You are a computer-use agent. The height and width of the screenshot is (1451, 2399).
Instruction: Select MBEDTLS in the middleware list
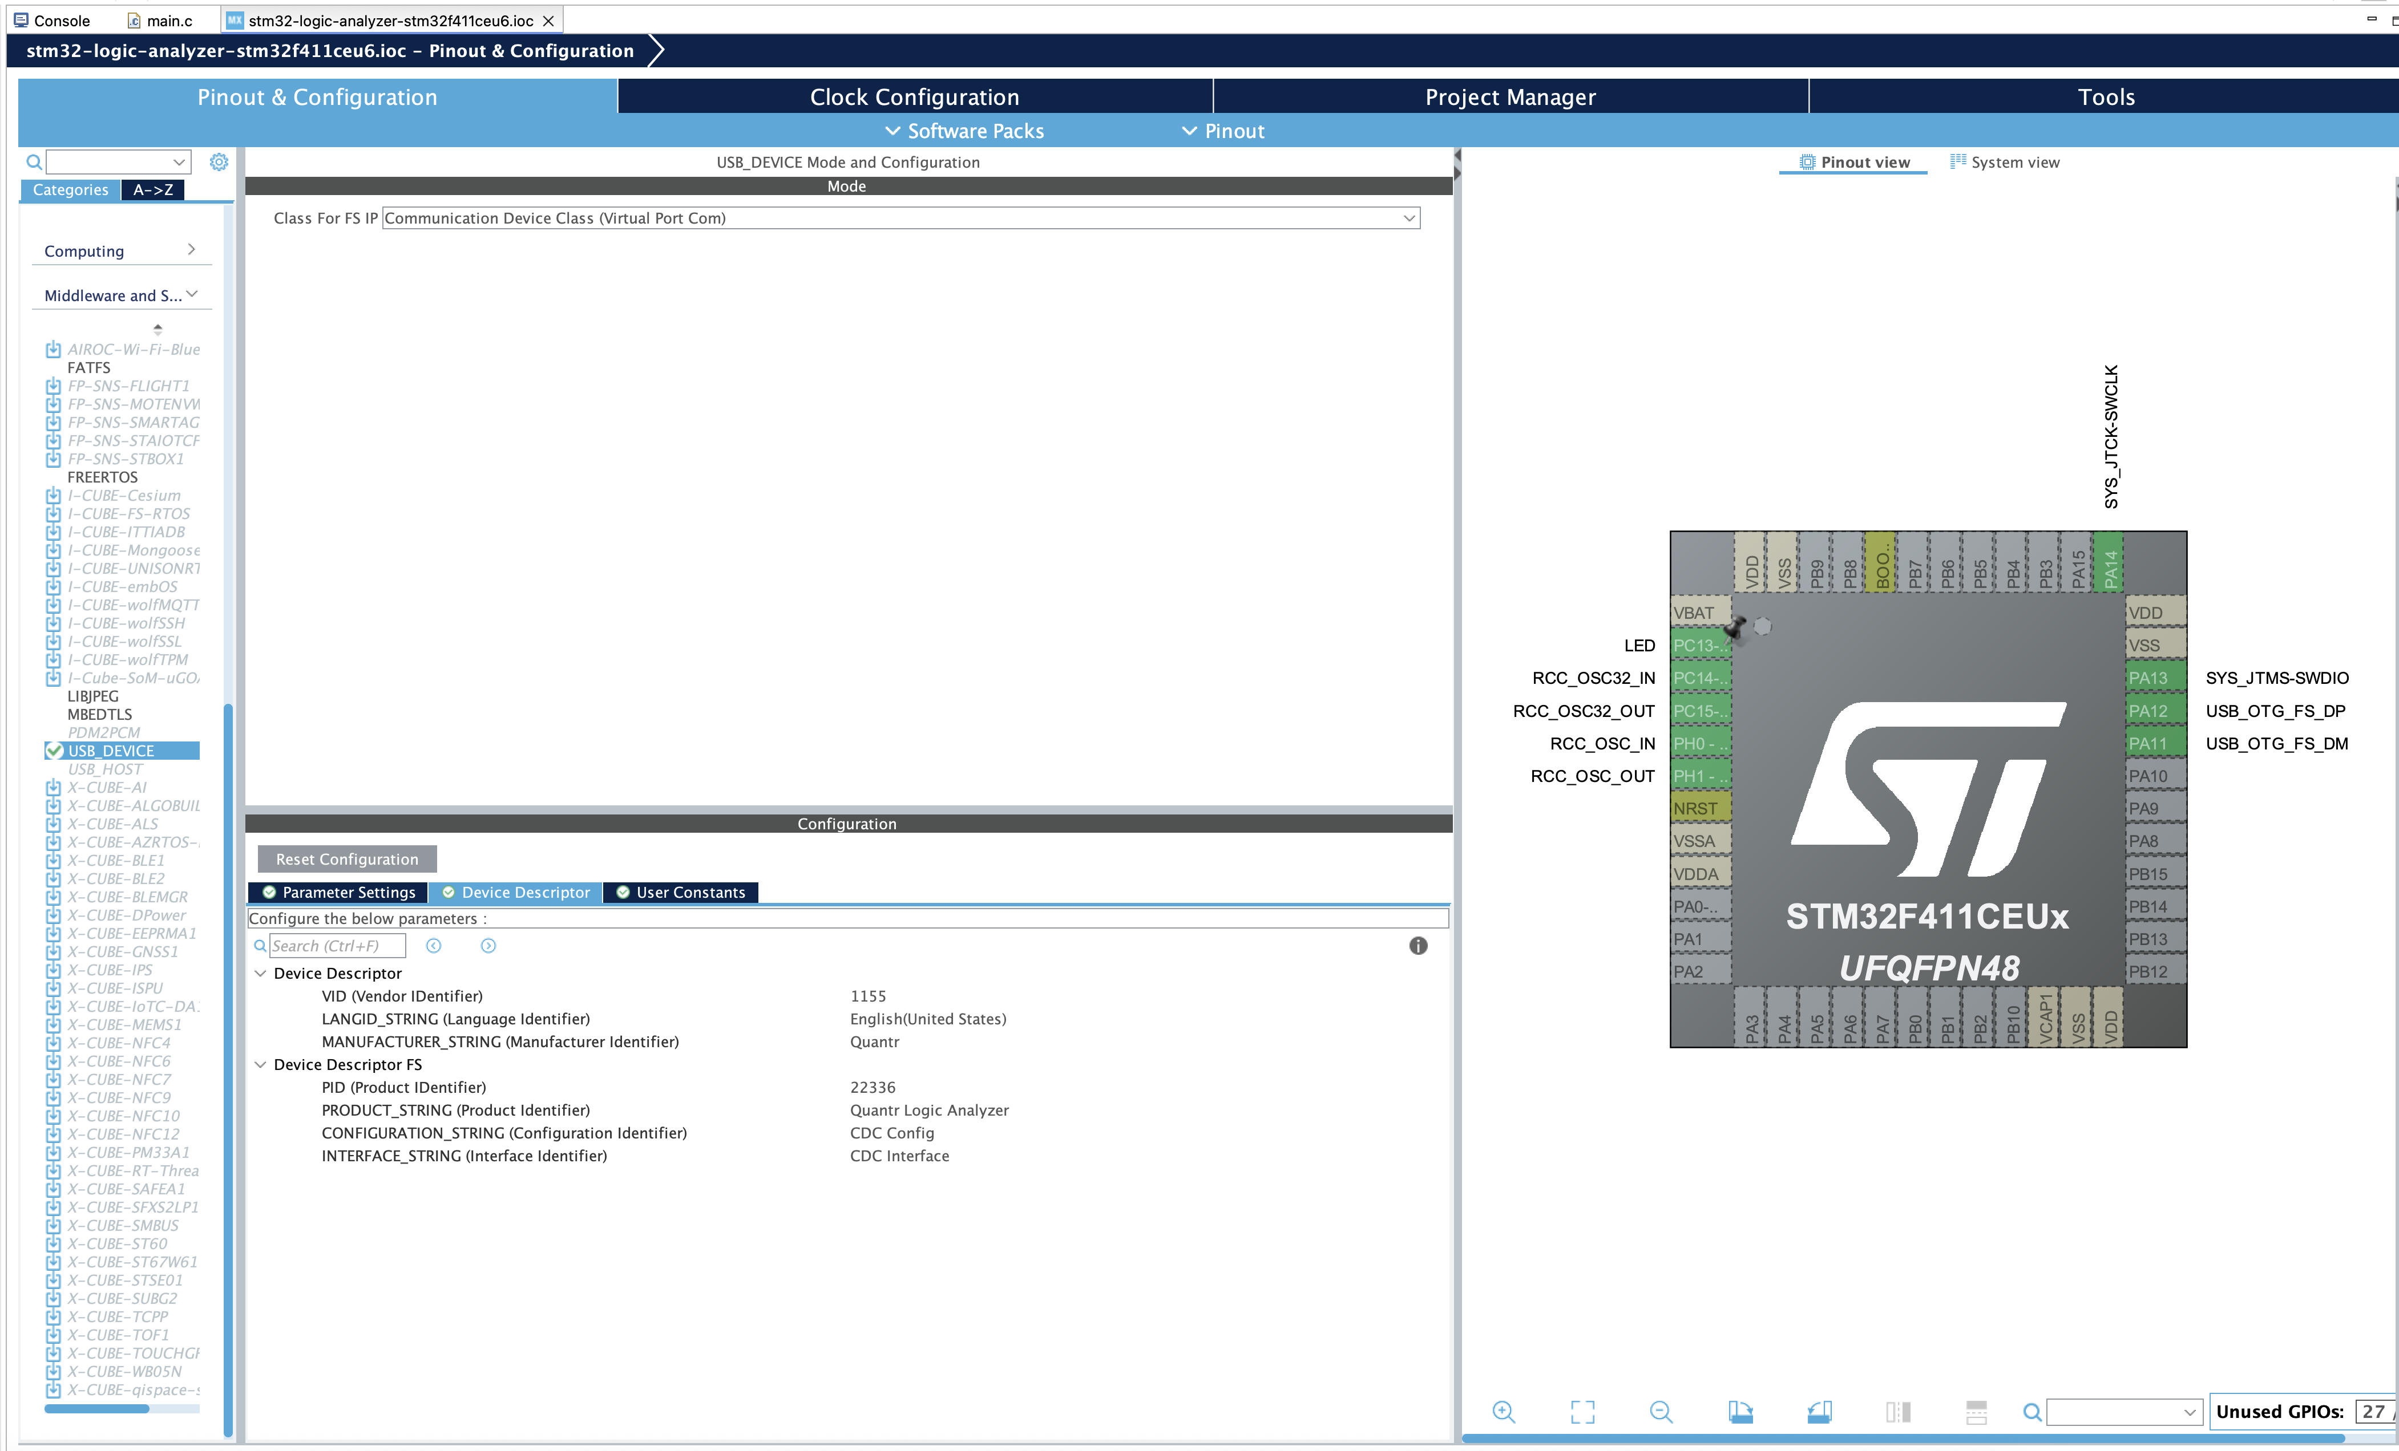99,714
